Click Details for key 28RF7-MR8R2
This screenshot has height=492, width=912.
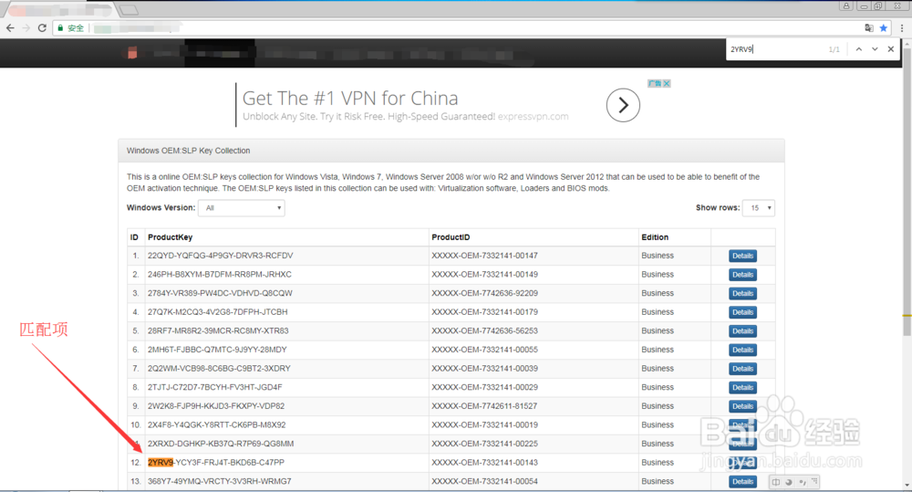(x=742, y=331)
